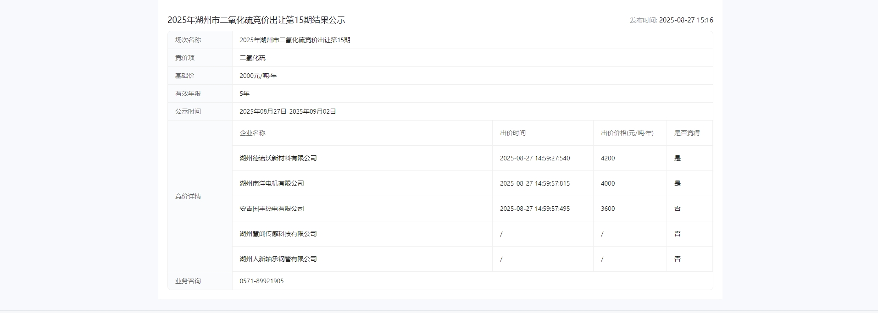Select company 湖州南洋电机有限公司
The width and height of the screenshot is (878, 313).
(272, 183)
